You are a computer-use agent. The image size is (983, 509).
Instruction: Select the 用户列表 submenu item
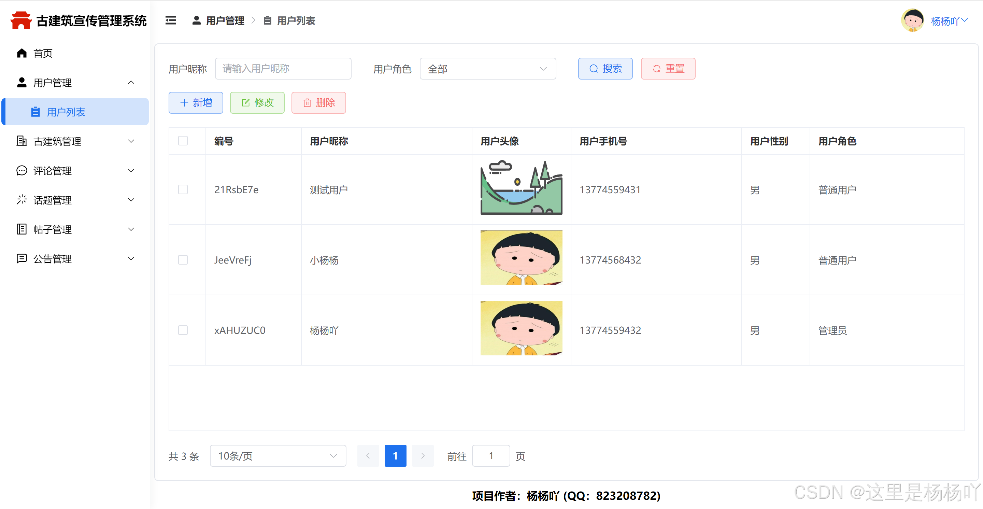coord(66,112)
